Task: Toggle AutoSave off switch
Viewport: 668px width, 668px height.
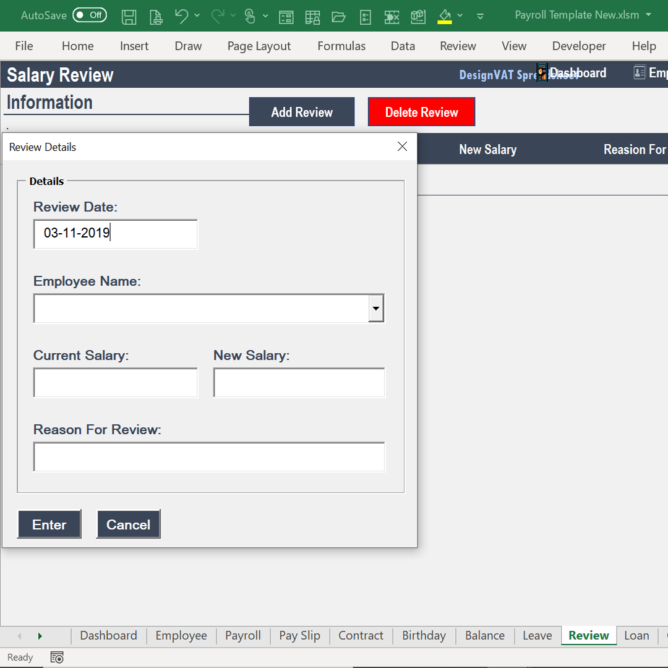Action: [90, 15]
